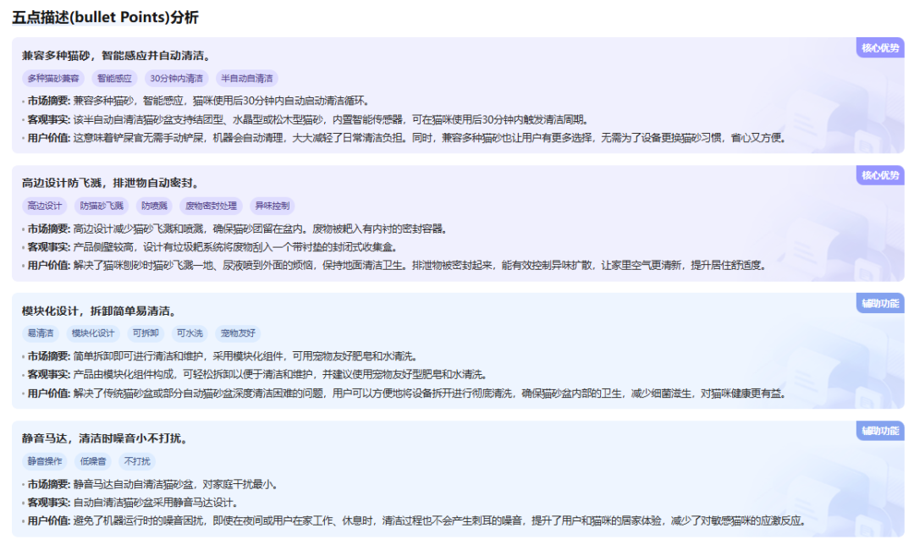Select the 异味控制 tag
This screenshot has width=914, height=545.
click(273, 206)
